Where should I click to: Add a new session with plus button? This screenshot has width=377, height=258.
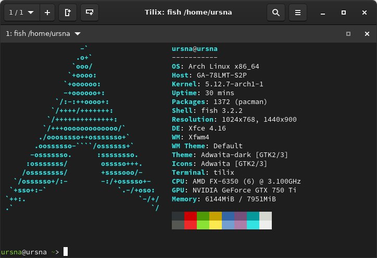click(47, 12)
